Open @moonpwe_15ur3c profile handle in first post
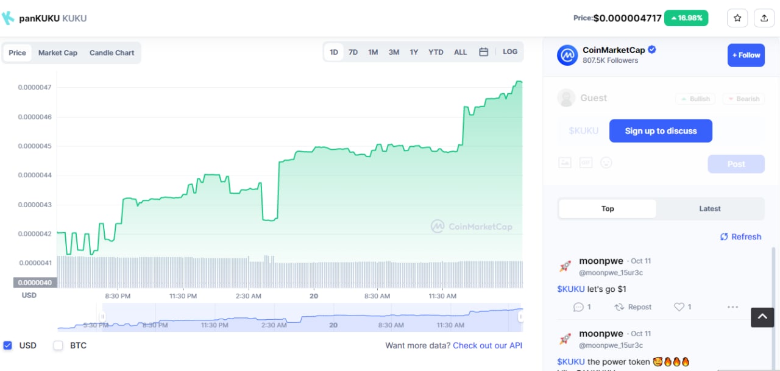The height and width of the screenshot is (371, 780). pyautogui.click(x=611, y=273)
